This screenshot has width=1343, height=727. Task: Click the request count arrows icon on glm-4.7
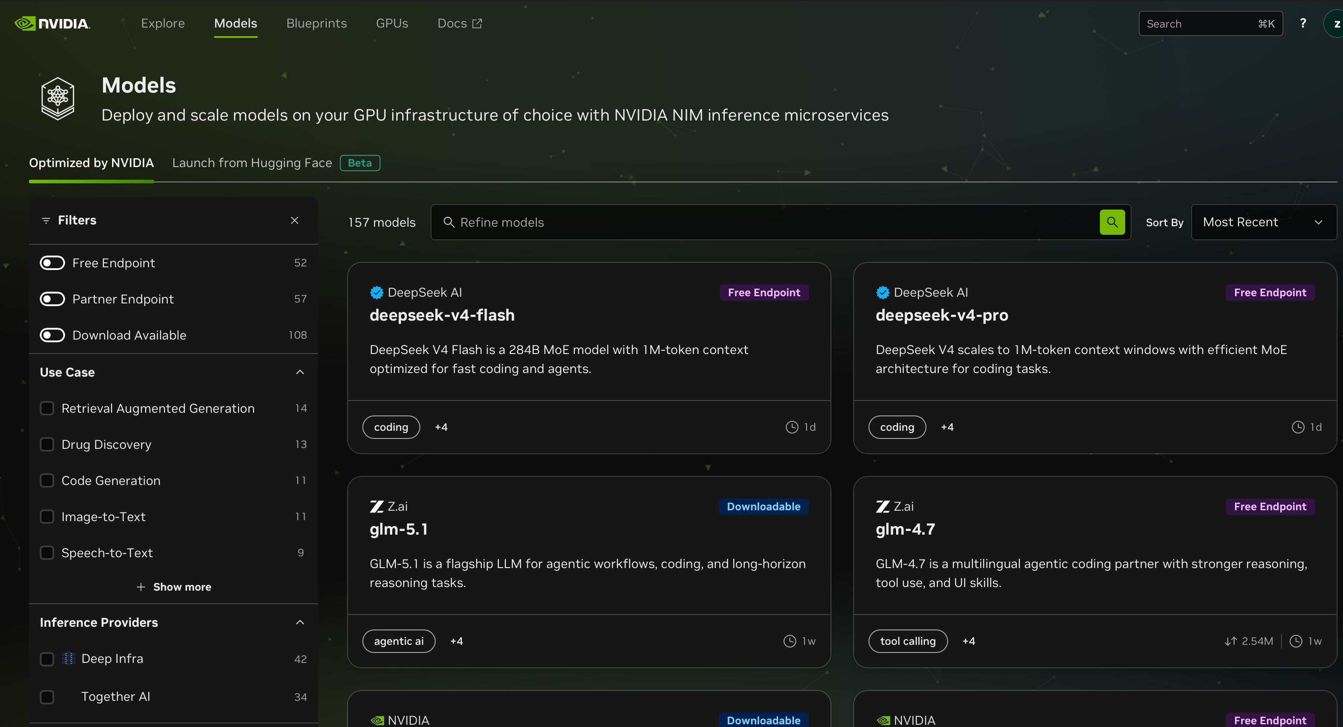point(1230,642)
